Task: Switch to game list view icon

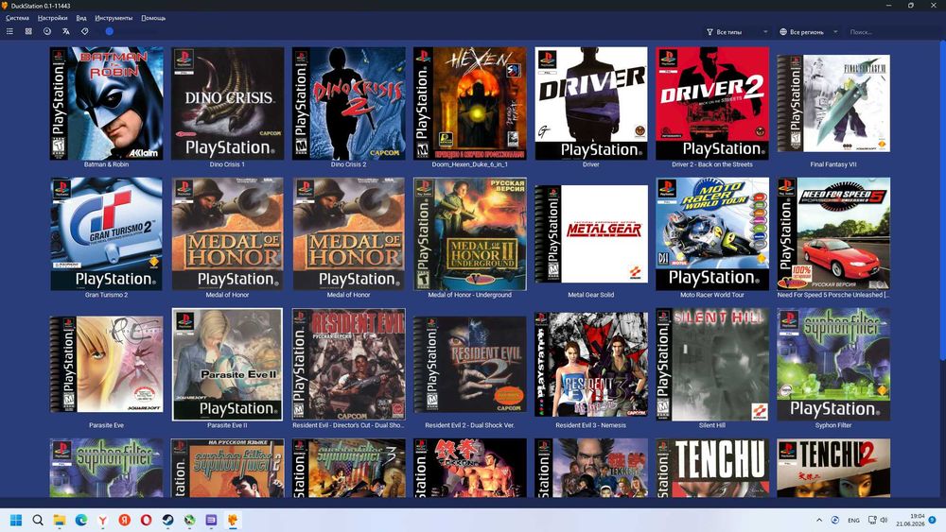Action: coord(9,31)
